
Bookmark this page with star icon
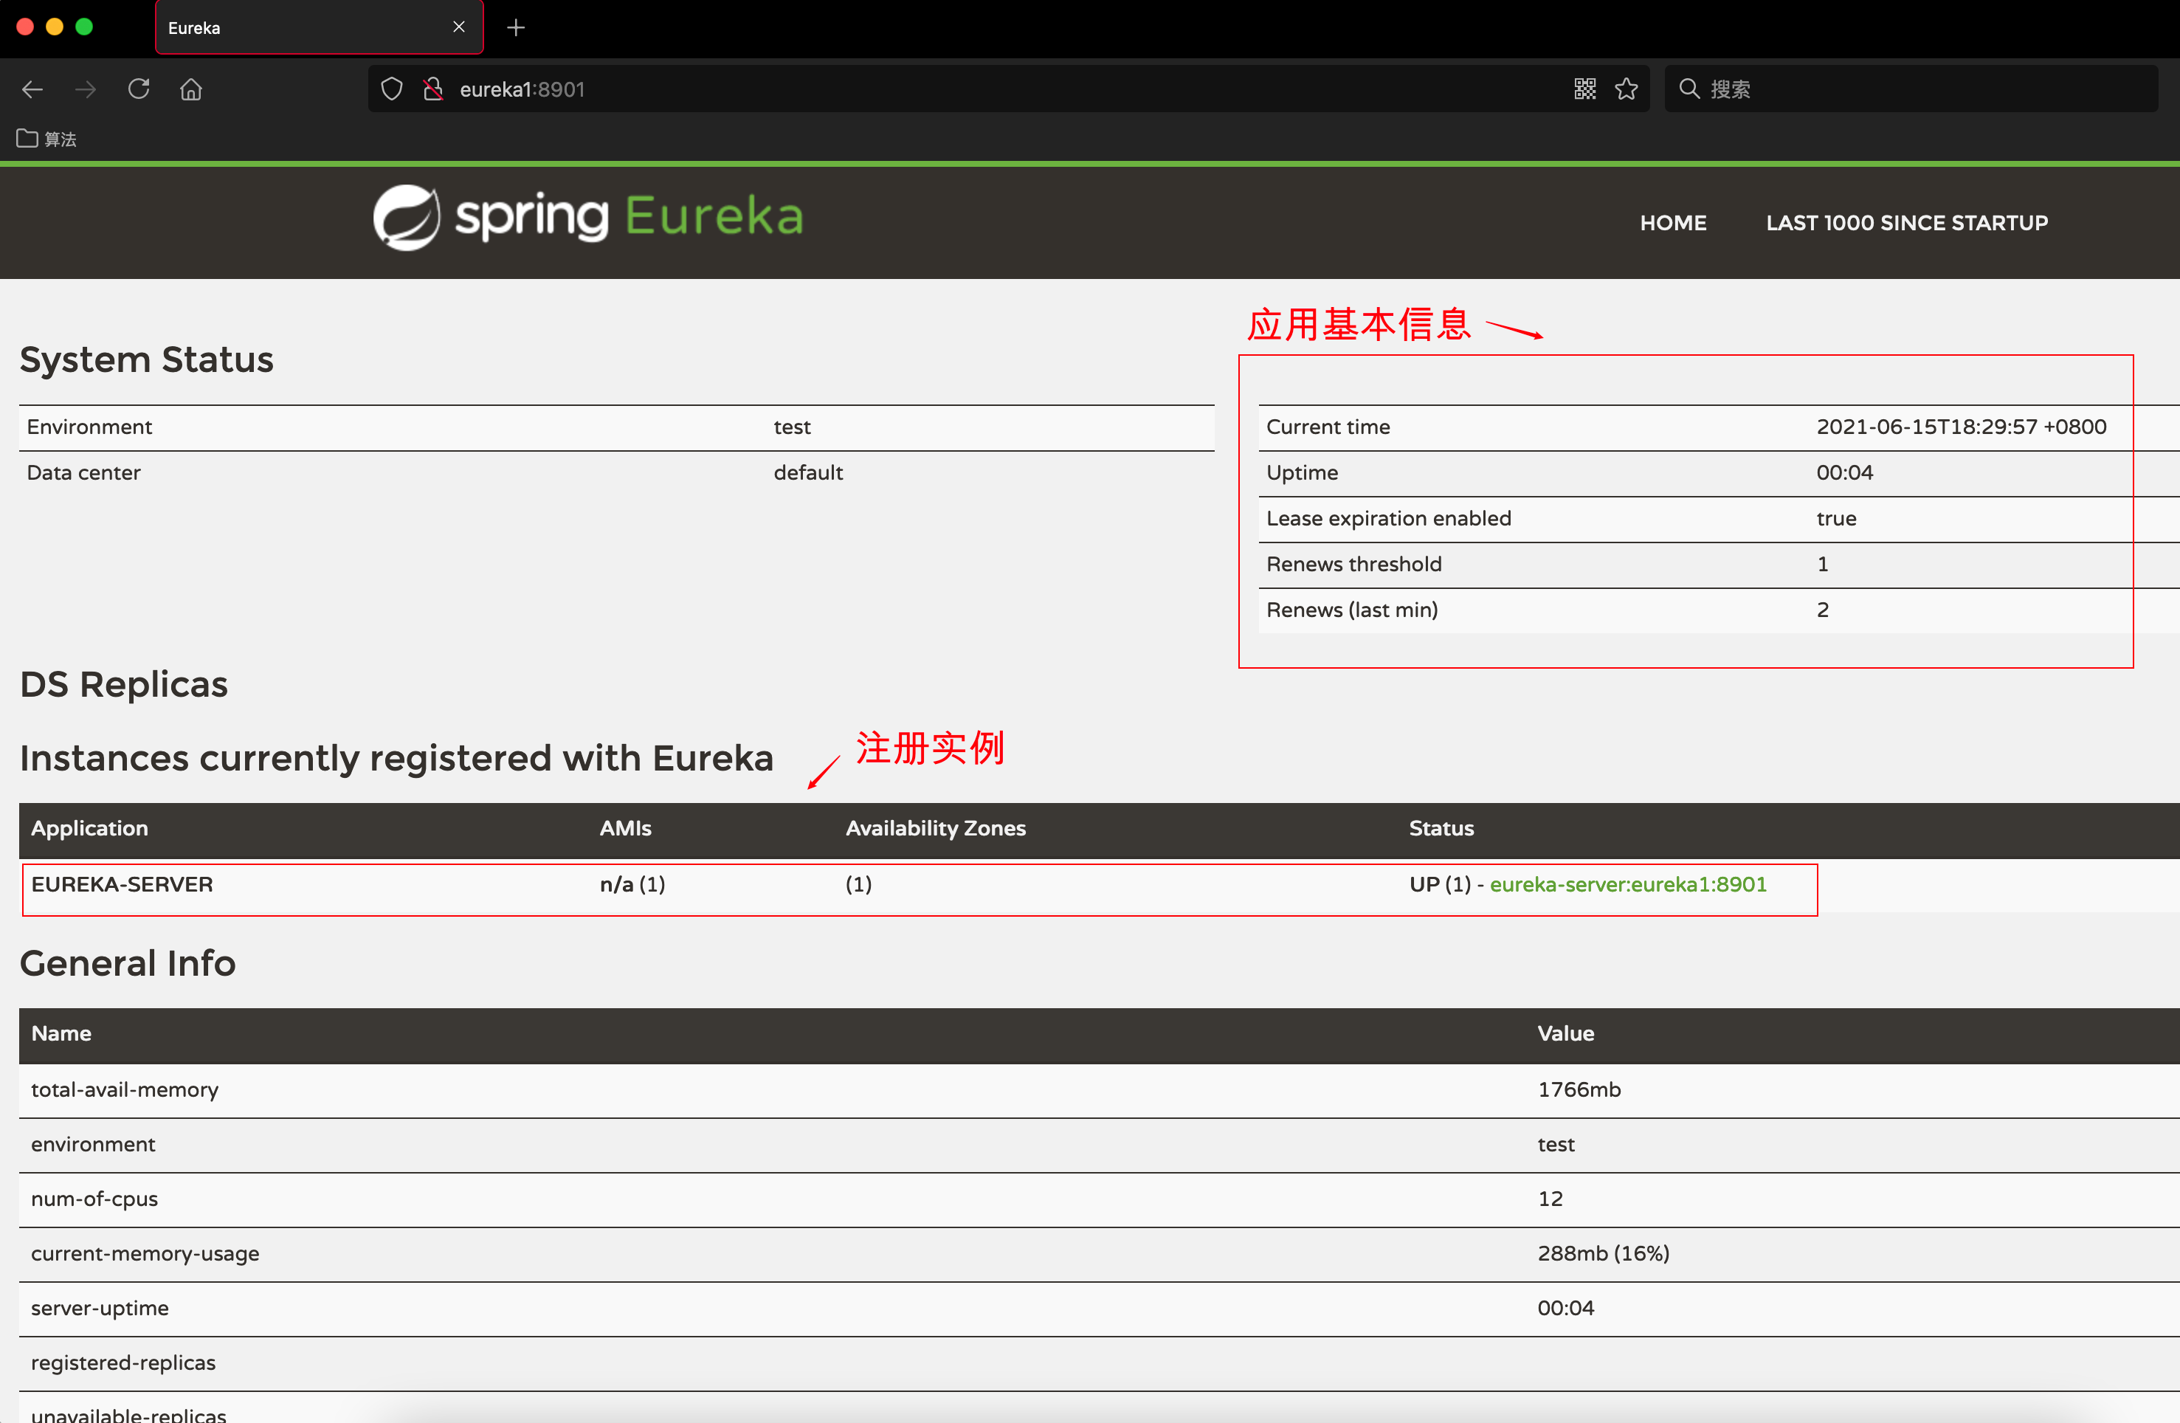point(1627,89)
